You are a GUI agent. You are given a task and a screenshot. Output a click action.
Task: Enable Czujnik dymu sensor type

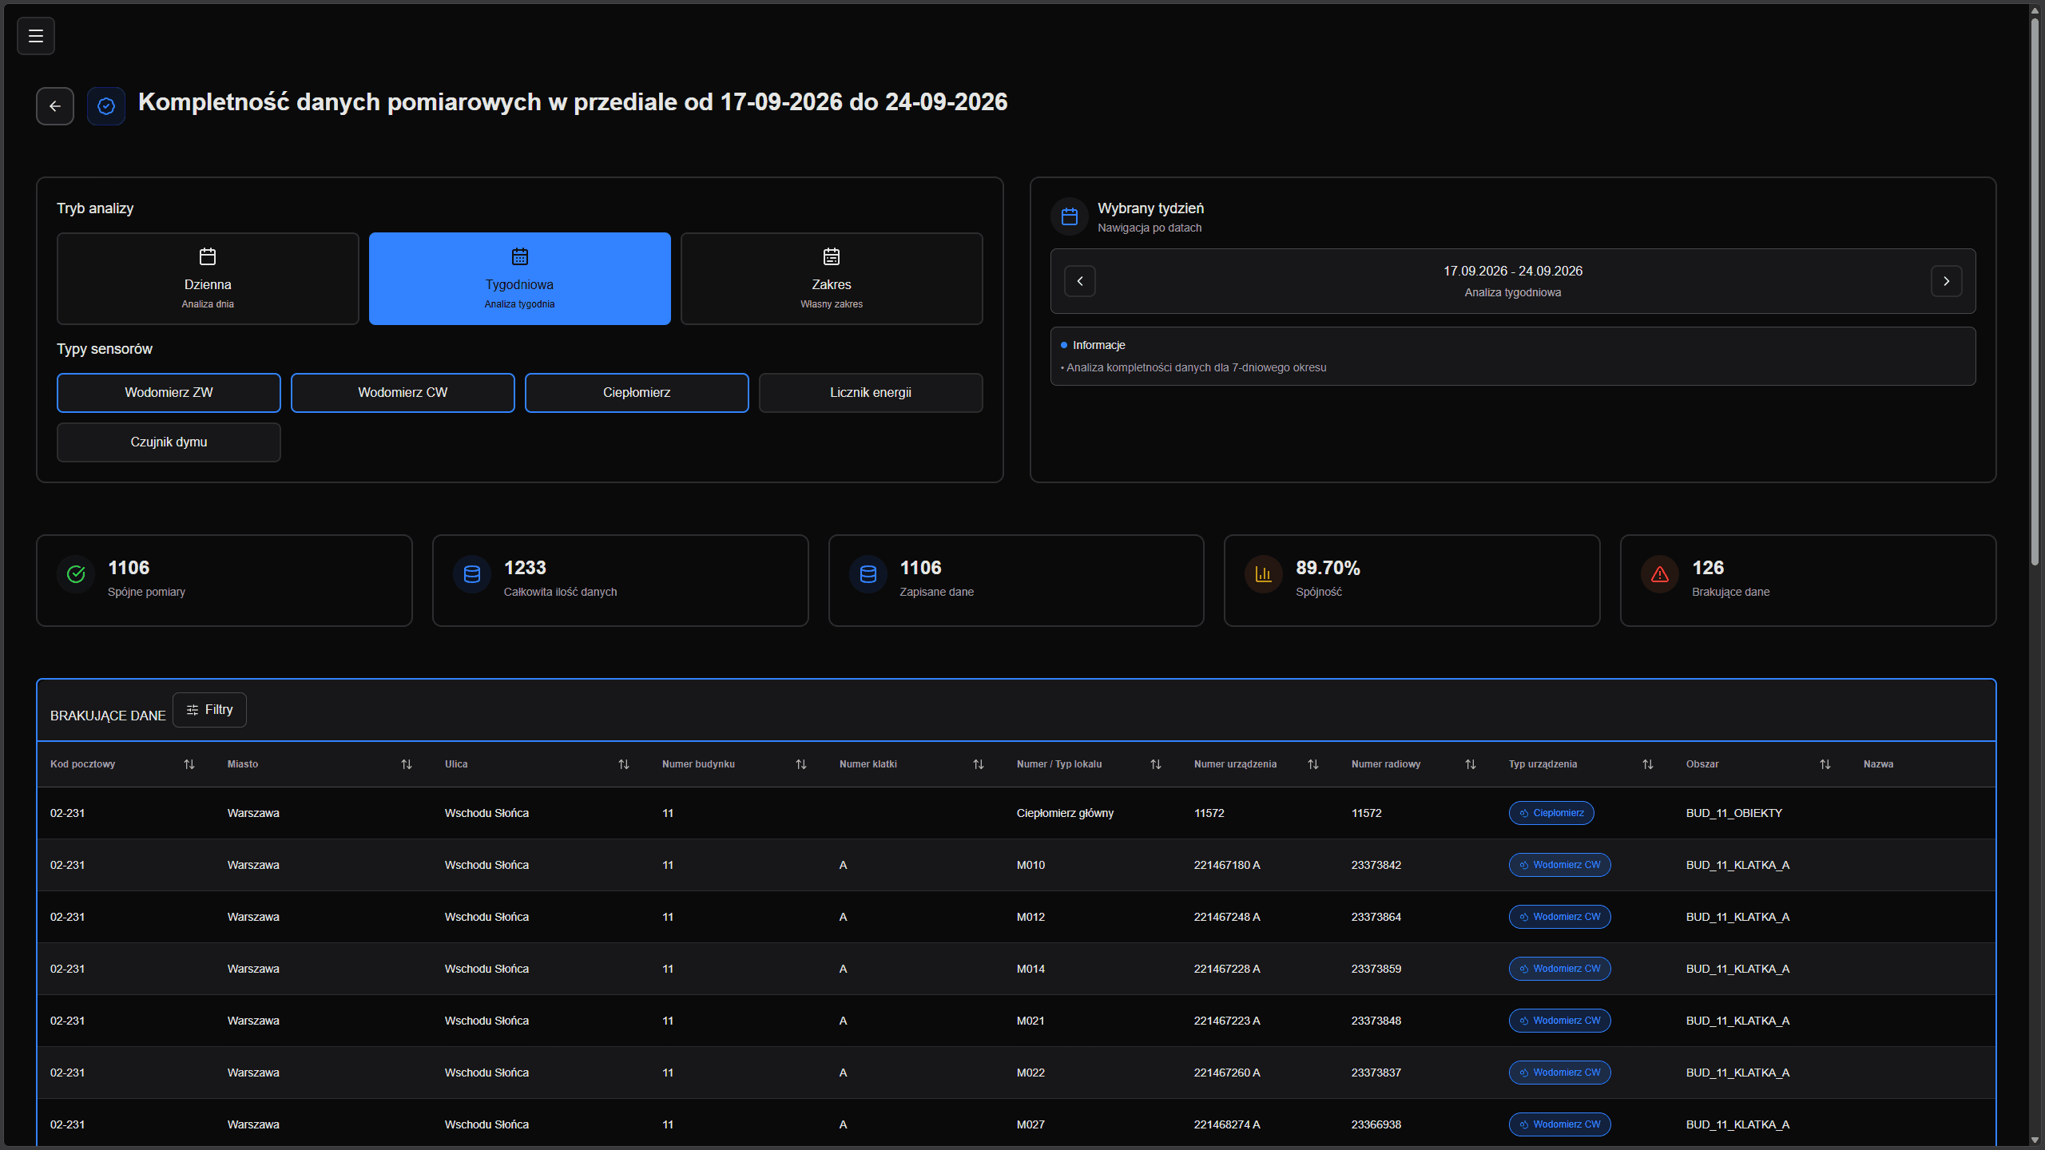click(169, 442)
